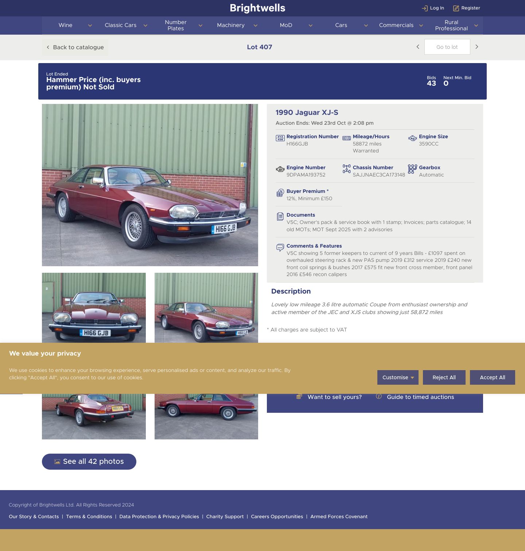Click the Buyer Premium coins icon
This screenshot has width=525, height=551.
(280, 193)
